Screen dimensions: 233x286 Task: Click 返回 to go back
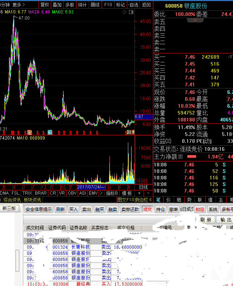146,5
